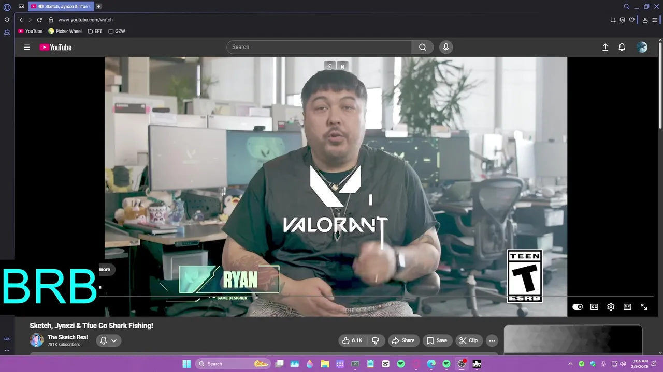663x372 pixels.
Task: Open the Windows Start menu
Action: coord(186,364)
